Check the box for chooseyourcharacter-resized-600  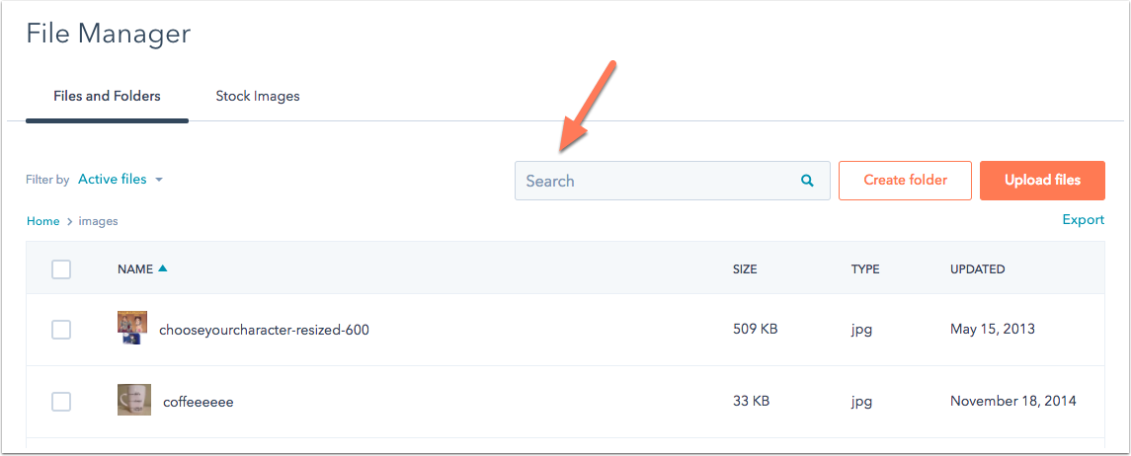(x=61, y=330)
